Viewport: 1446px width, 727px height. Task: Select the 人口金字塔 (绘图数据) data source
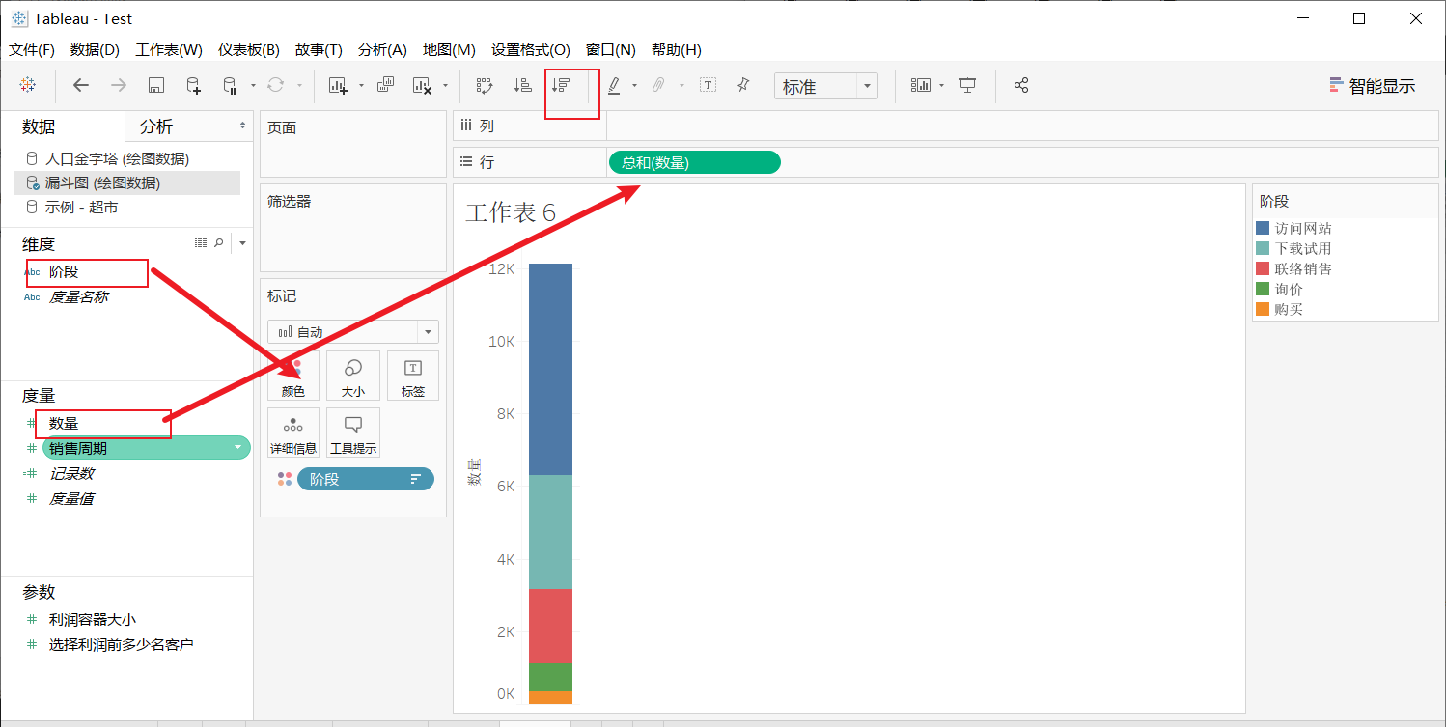click(x=116, y=158)
